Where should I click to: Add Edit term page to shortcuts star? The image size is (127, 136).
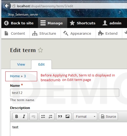click(x=40, y=50)
